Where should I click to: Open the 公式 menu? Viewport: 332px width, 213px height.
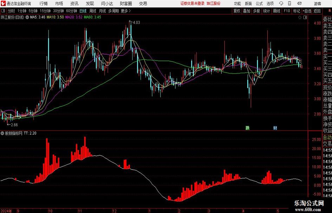[259, 3]
